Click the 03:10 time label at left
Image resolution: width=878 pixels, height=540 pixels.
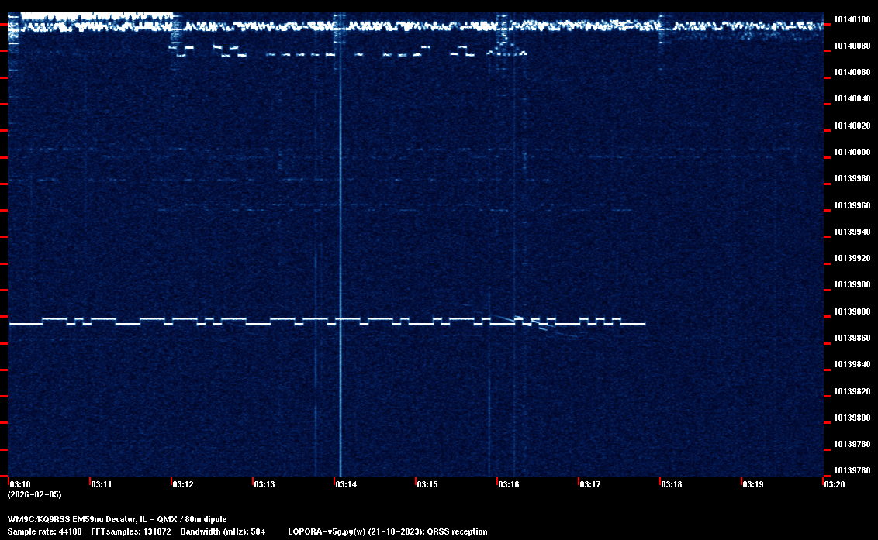(x=19, y=484)
